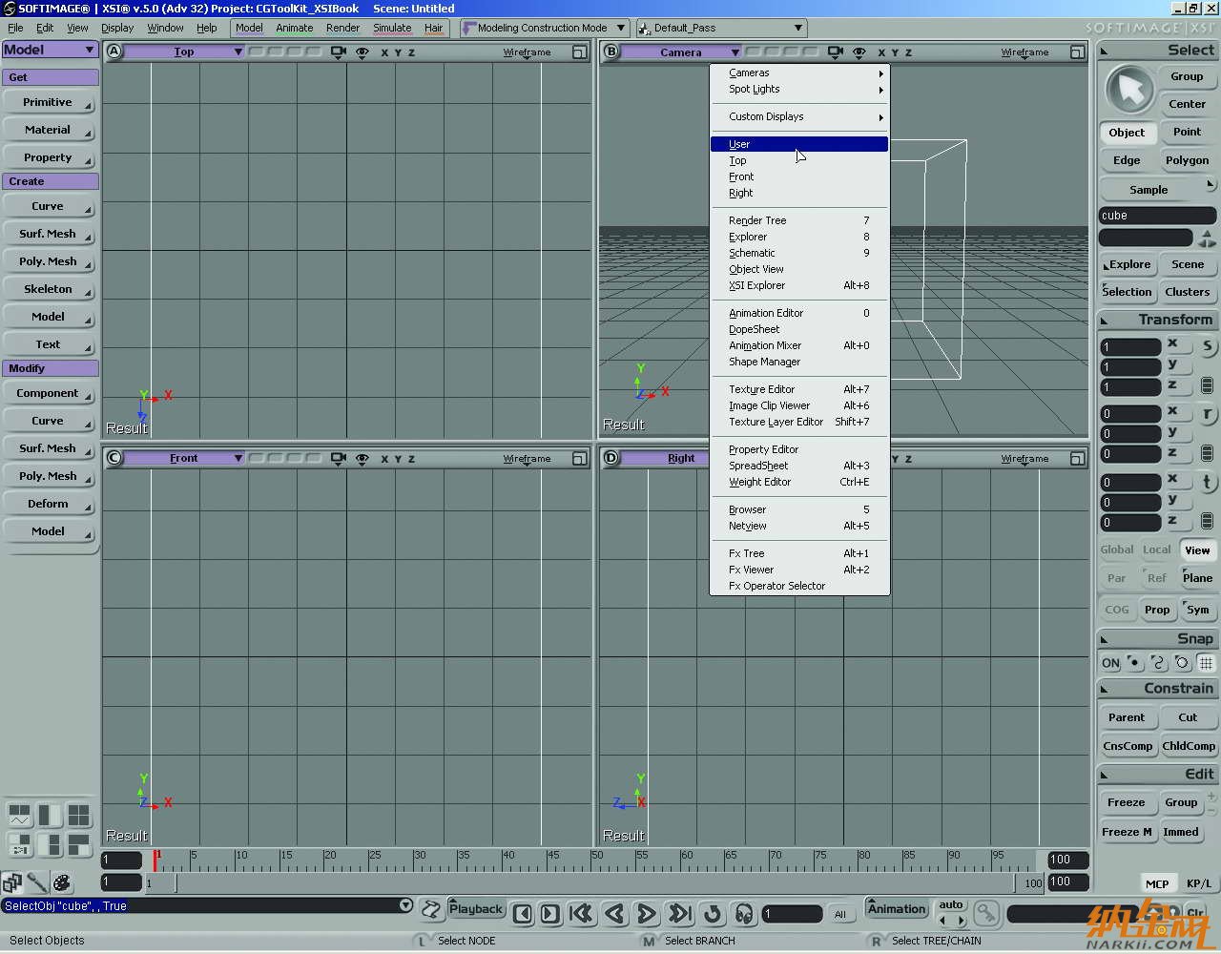This screenshot has width=1221, height=954.
Task: Click the weight paint brush panel icon
Action: coord(37,882)
